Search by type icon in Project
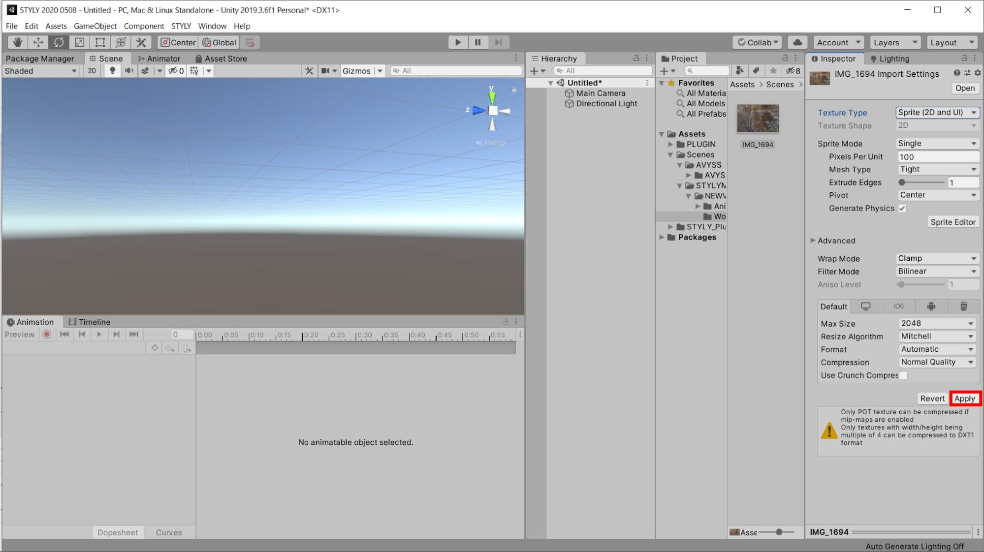Image resolution: width=984 pixels, height=552 pixels. (x=739, y=71)
